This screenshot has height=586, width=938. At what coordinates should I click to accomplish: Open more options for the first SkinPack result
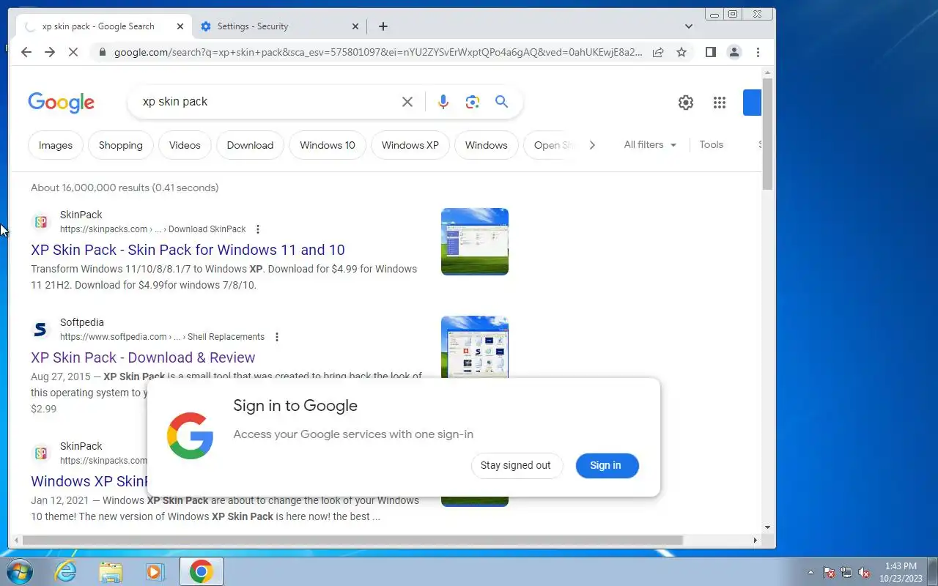point(257,229)
